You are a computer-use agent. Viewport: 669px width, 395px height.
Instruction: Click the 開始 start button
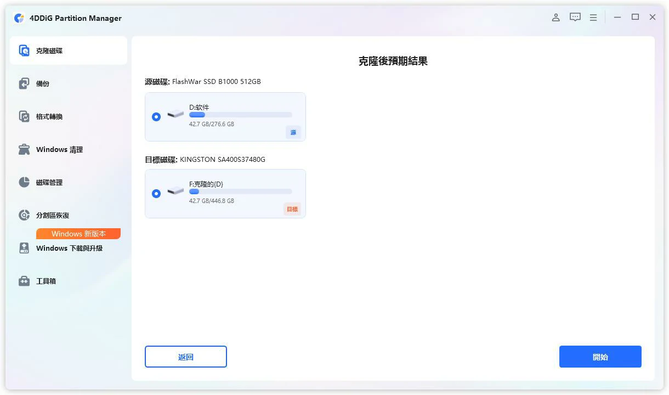[600, 357]
